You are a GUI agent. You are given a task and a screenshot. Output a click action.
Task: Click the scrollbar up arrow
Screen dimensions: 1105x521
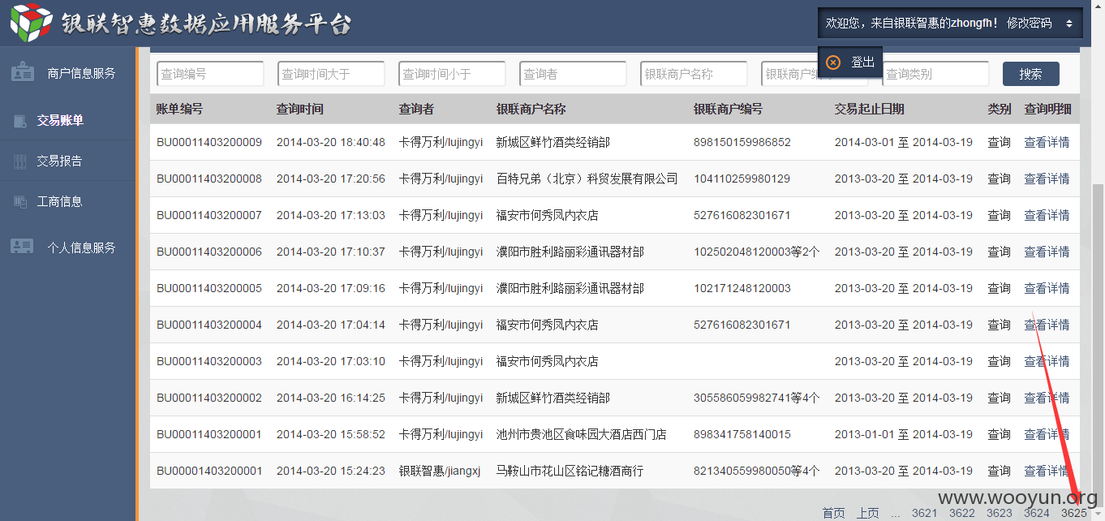click(x=1099, y=6)
